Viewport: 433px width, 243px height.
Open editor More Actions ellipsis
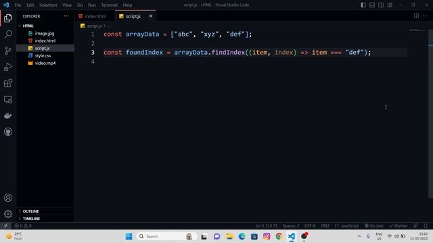(x=426, y=16)
